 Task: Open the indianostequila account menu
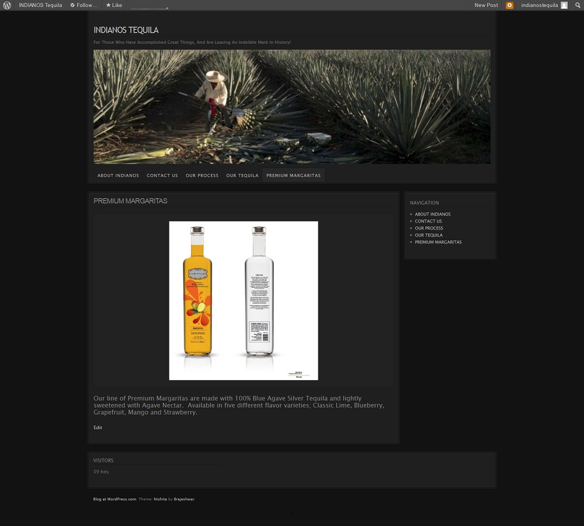539,5
